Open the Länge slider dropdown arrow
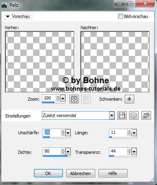The width and height of the screenshot is (157, 185). pyautogui.click(x=134, y=133)
